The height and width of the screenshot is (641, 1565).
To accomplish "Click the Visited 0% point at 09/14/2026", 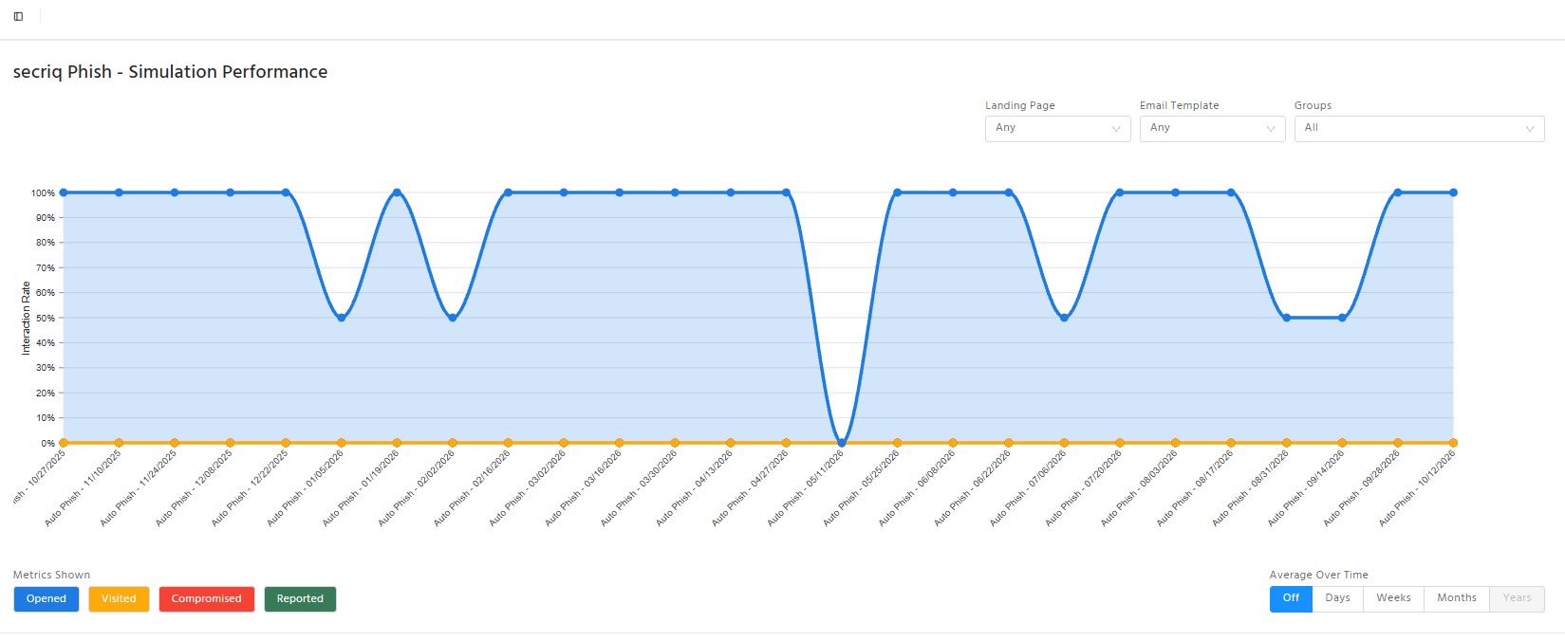I will (1342, 443).
